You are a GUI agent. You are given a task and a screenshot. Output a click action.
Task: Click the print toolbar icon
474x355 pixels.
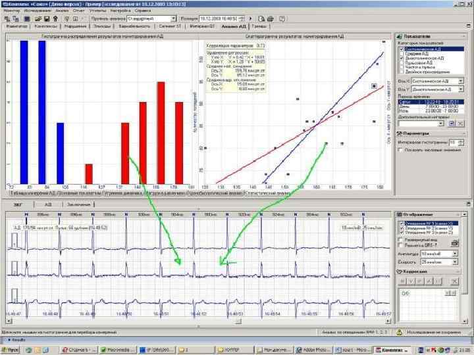[x=271, y=18]
